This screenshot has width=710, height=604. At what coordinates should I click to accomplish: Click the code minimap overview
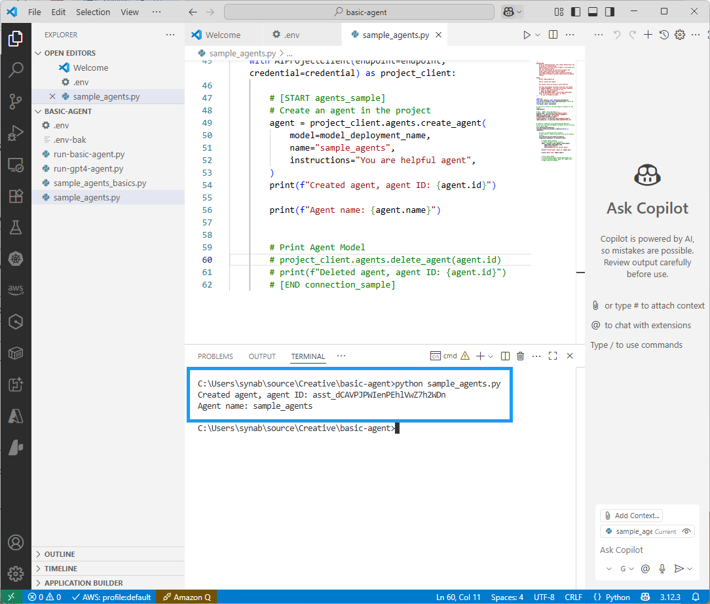555,111
